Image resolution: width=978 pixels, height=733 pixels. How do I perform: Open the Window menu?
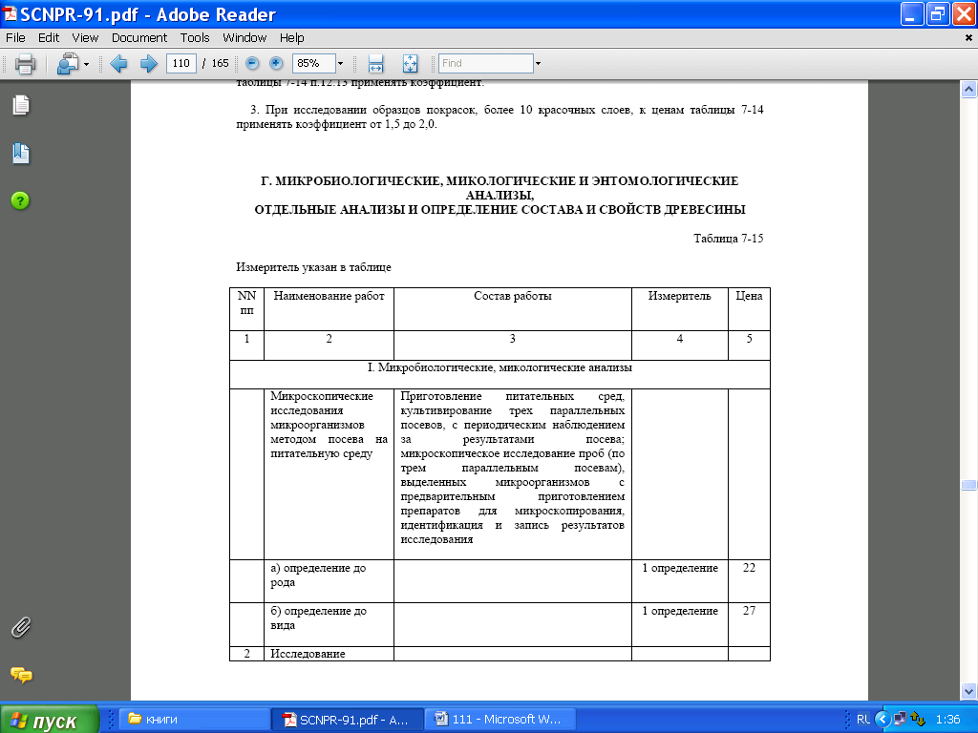point(244,38)
